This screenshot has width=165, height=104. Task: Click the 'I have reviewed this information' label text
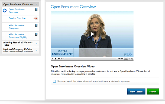pyautogui.click(x=93, y=81)
